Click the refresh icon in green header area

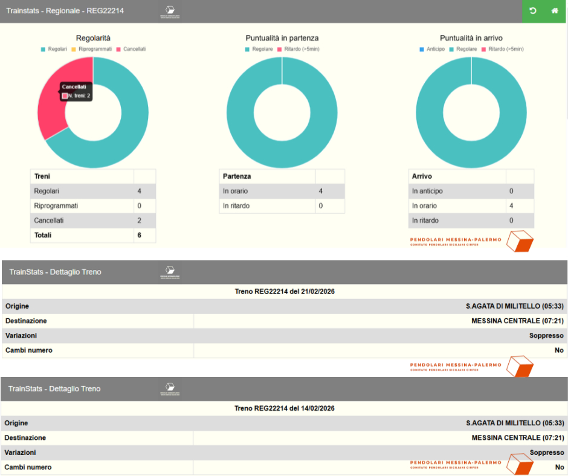532,11
